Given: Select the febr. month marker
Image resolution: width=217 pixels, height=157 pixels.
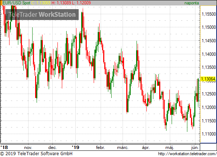Looking at the screenshot, I should point(101,148).
